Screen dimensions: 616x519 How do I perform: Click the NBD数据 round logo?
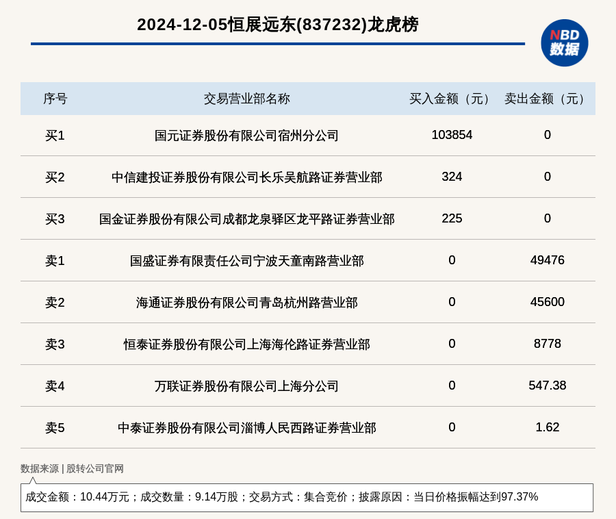[564, 43]
